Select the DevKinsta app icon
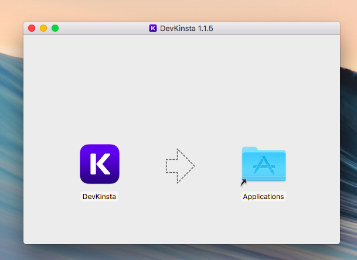 pyautogui.click(x=99, y=164)
